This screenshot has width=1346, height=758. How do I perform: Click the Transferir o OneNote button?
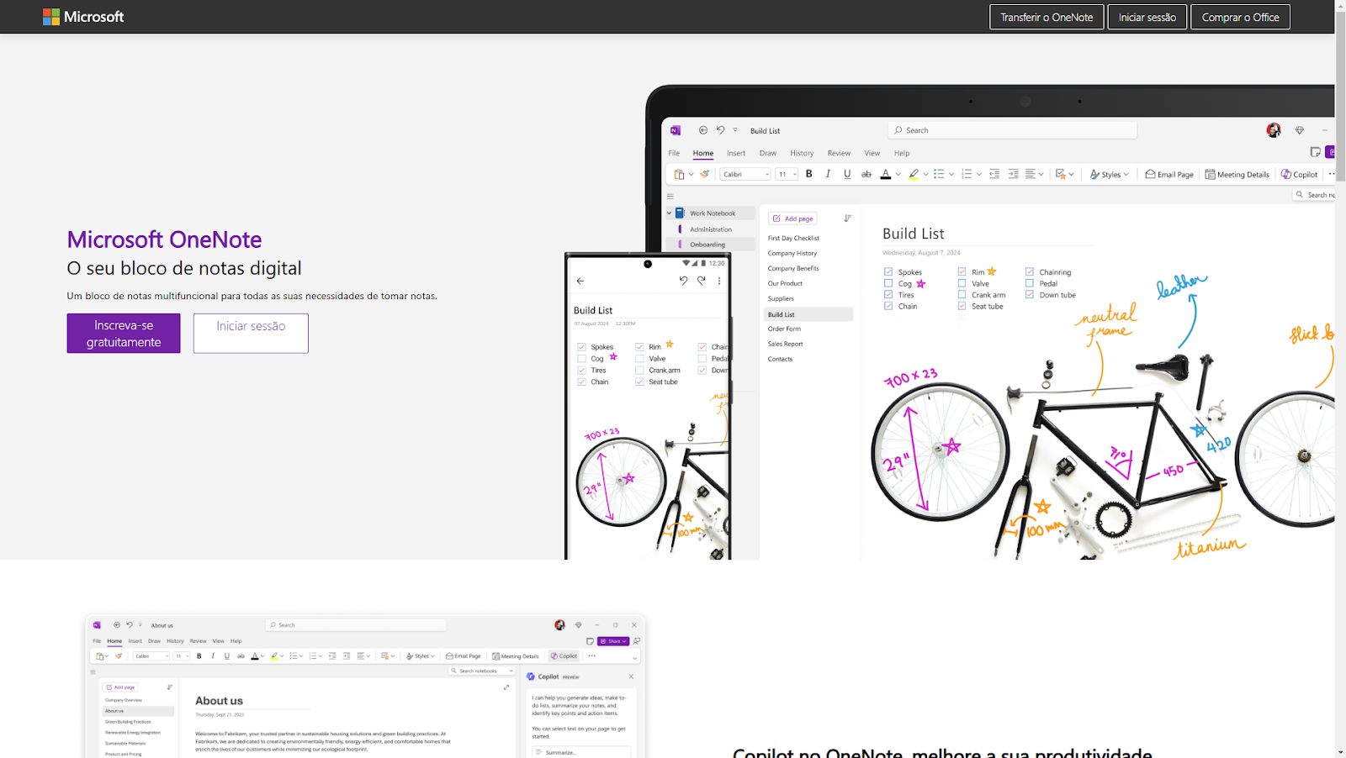click(1047, 17)
